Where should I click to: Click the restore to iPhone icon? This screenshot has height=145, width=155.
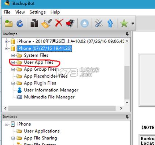click(70, 23)
